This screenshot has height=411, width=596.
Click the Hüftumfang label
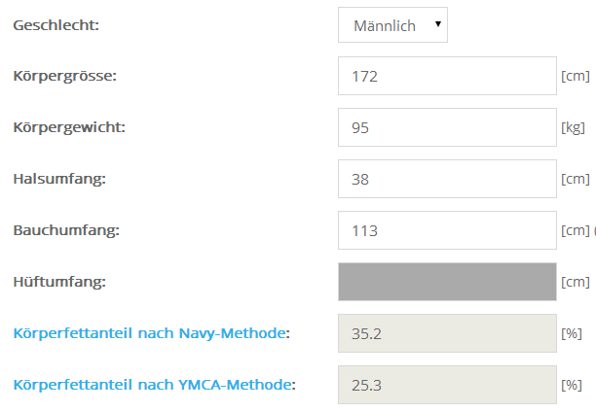[x=59, y=282]
